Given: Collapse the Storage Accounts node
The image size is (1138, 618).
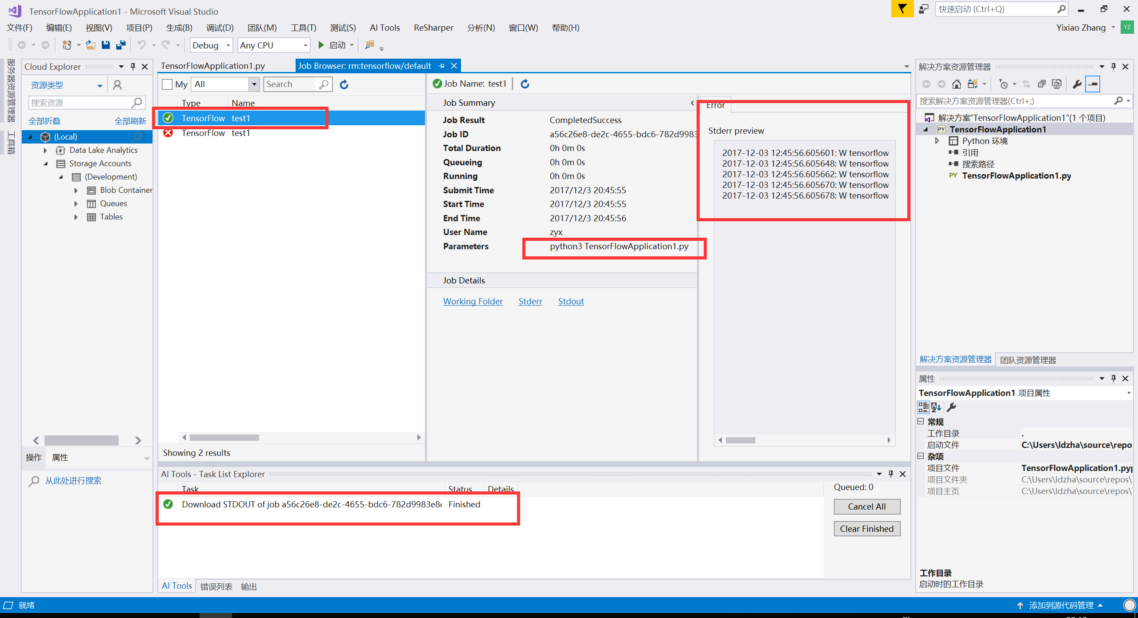Looking at the screenshot, I should pyautogui.click(x=45, y=163).
